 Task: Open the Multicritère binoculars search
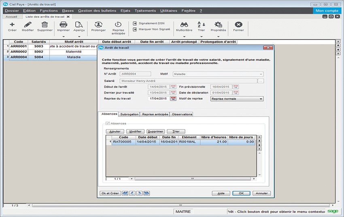(x=184, y=25)
